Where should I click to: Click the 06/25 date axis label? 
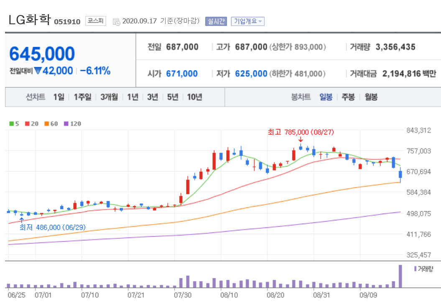16,295
